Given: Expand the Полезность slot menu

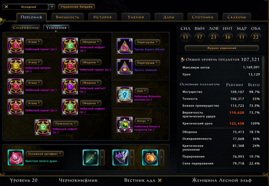Looking at the screenshot, I should click(66, 123).
